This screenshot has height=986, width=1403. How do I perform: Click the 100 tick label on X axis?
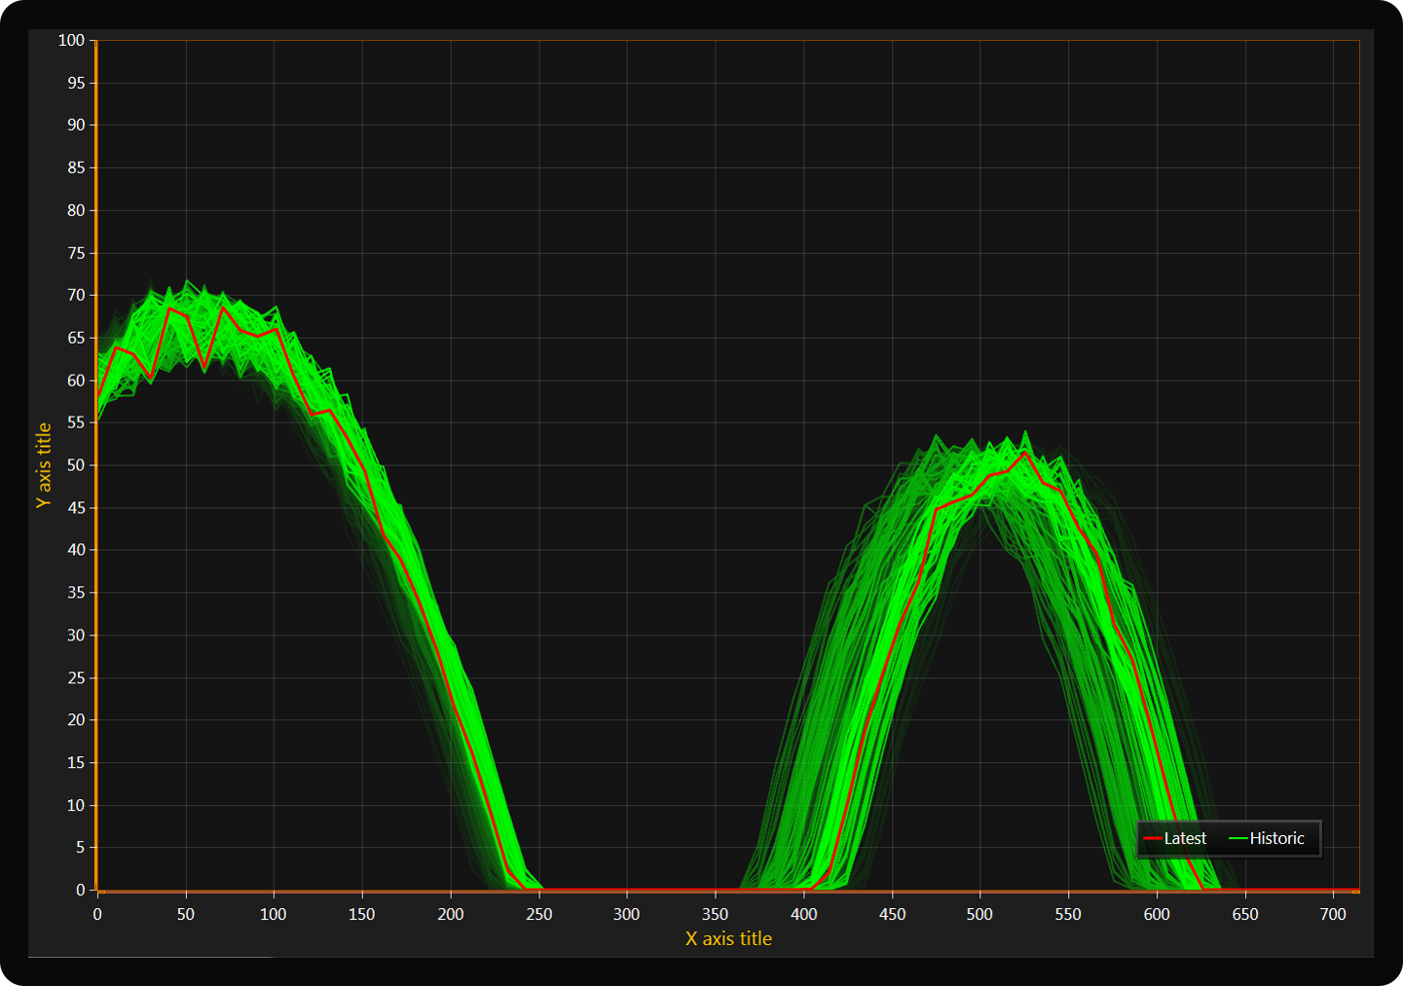click(x=274, y=914)
